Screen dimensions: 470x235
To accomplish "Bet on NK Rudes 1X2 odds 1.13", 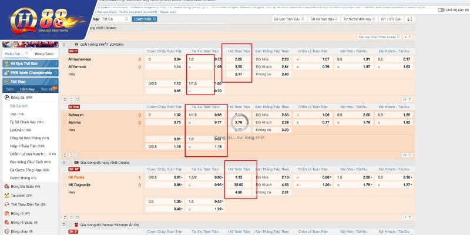I will 239,177.
